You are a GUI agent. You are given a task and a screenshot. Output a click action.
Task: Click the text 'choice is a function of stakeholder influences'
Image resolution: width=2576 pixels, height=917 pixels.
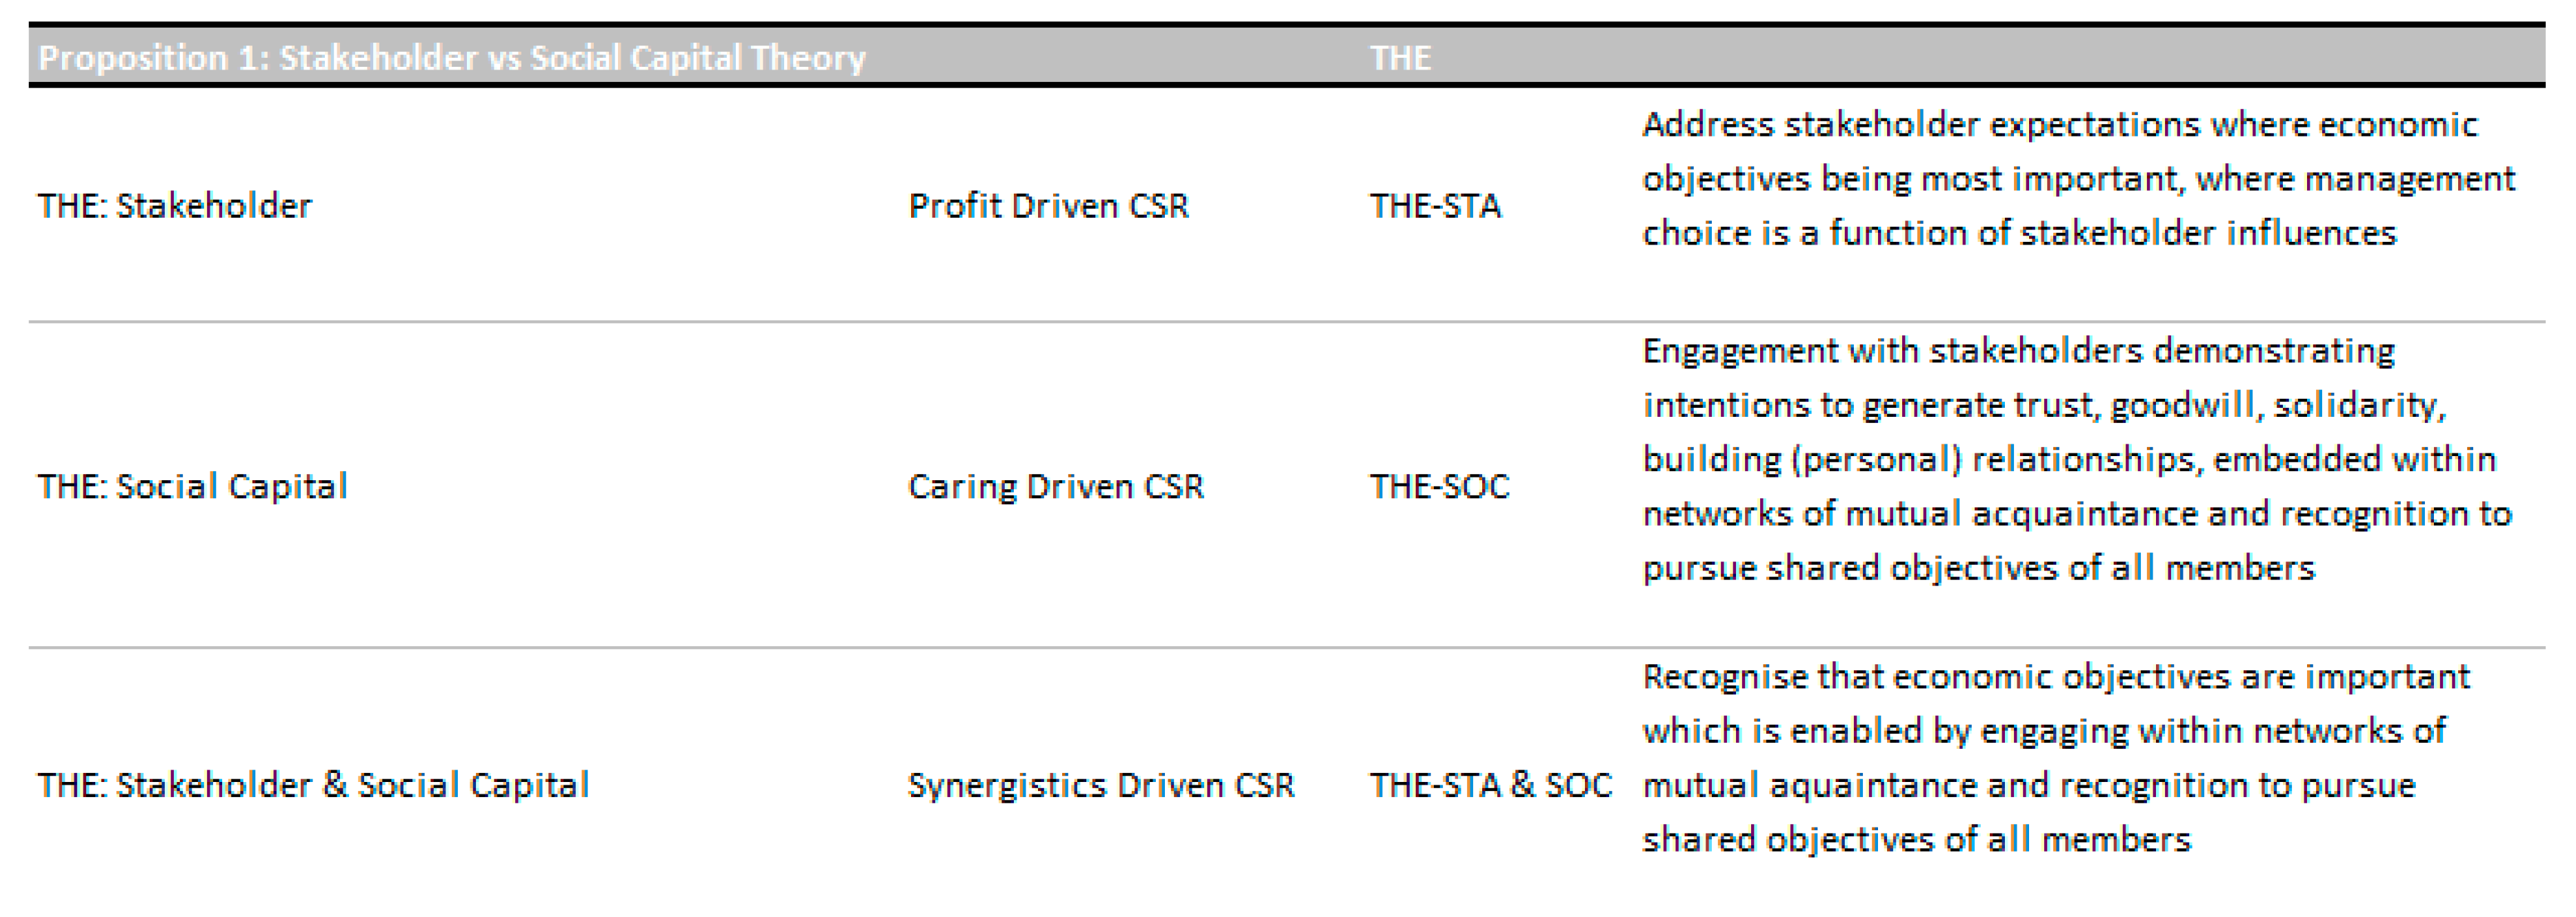pos(2019,233)
